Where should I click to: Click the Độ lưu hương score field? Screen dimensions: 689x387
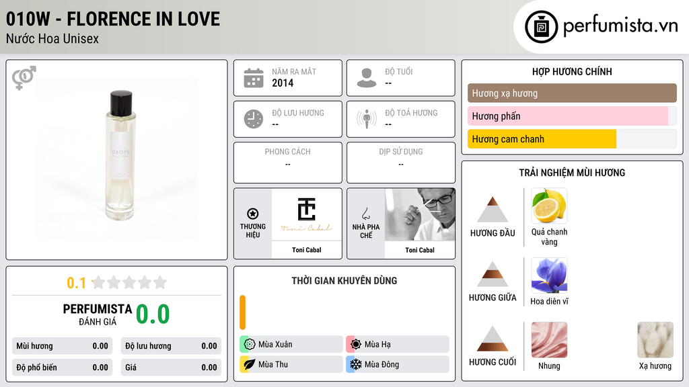[x=171, y=346]
